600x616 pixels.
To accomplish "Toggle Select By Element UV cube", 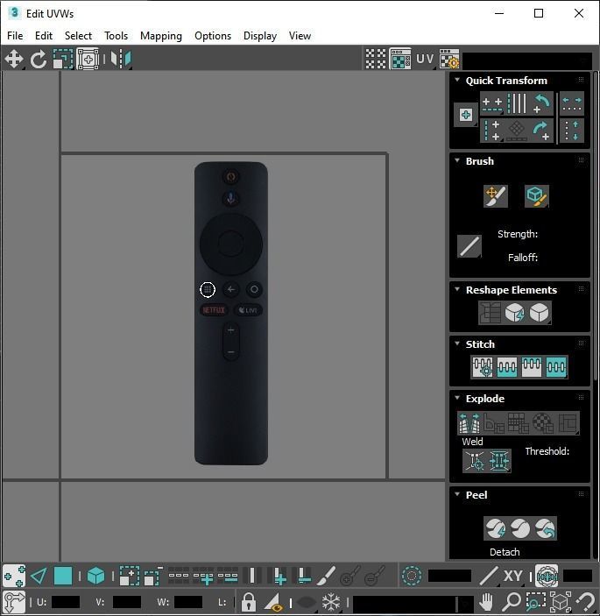I will (x=95, y=576).
